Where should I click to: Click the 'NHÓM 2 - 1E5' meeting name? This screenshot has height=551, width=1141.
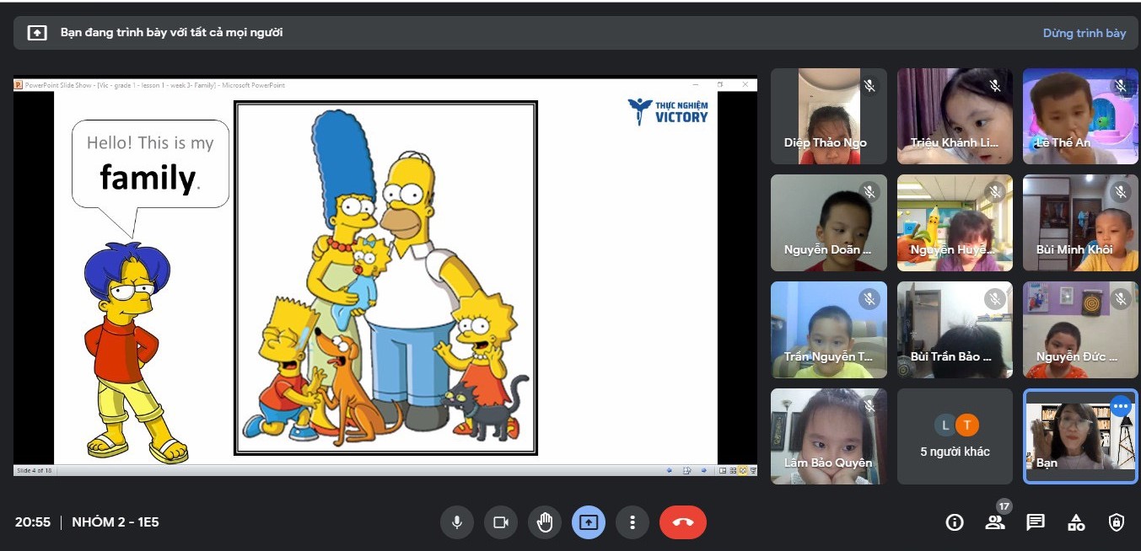pos(116,522)
